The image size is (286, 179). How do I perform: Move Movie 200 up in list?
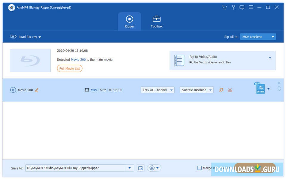tap(279, 87)
